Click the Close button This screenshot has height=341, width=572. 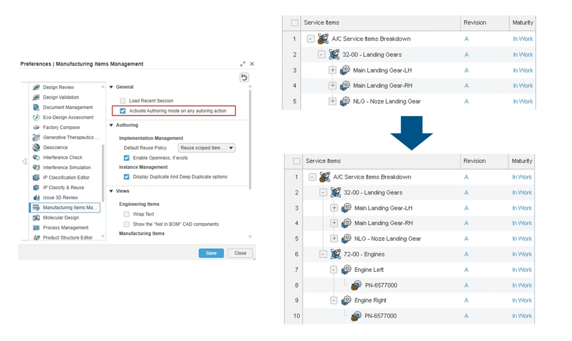click(x=240, y=253)
